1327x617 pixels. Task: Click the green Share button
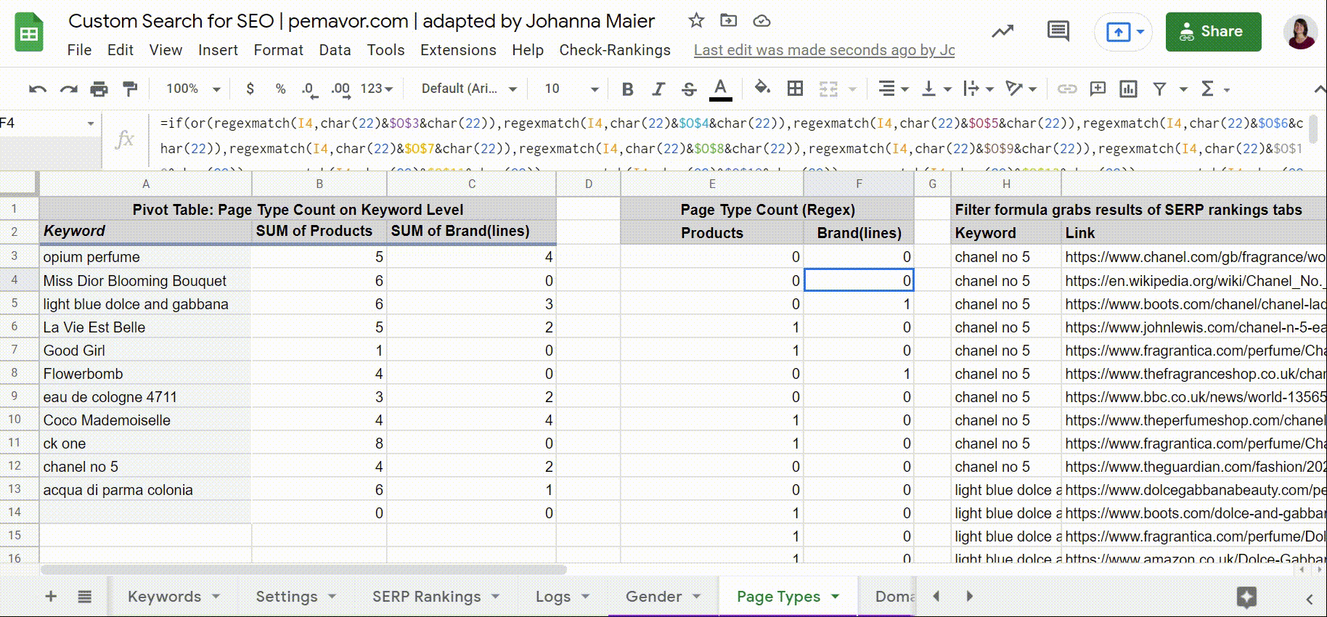(x=1213, y=32)
